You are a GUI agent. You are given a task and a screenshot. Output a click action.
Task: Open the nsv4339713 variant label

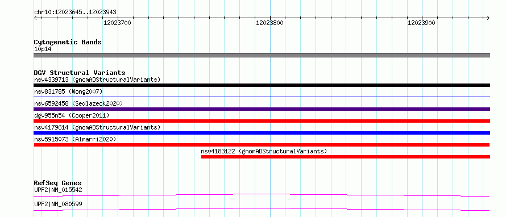(97, 80)
